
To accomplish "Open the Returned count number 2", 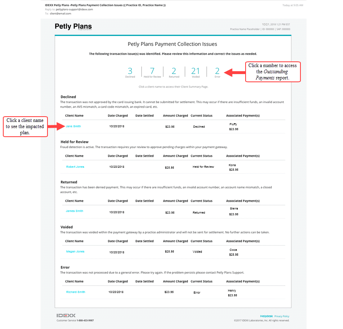I will 174,71.
